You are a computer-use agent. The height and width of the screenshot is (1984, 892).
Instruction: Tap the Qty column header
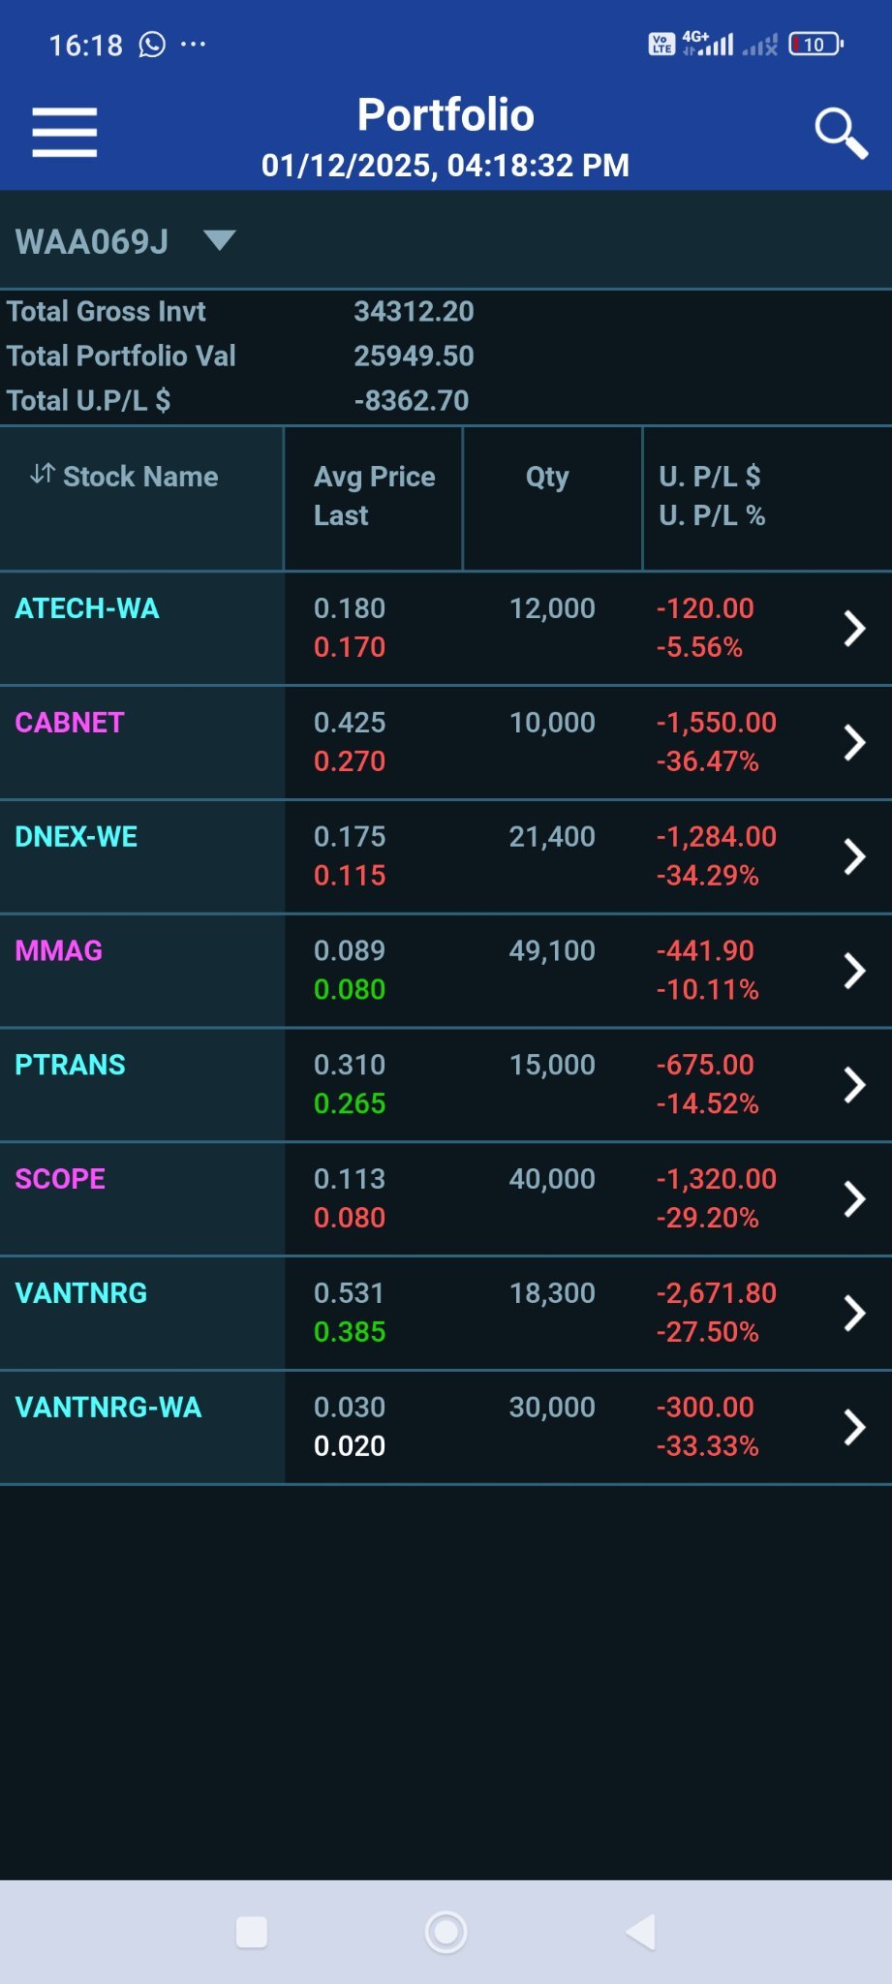point(547,477)
